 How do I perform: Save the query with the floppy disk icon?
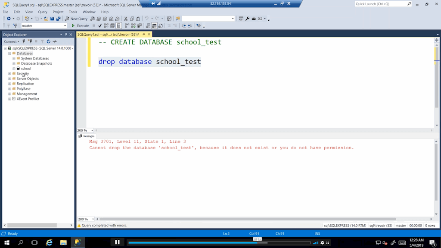click(52, 19)
